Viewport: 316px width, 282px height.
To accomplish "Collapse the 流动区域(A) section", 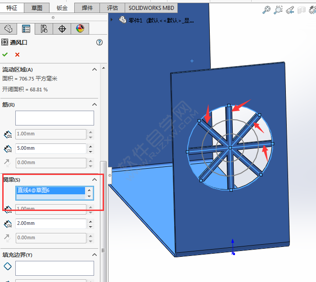I will [x=95, y=70].
